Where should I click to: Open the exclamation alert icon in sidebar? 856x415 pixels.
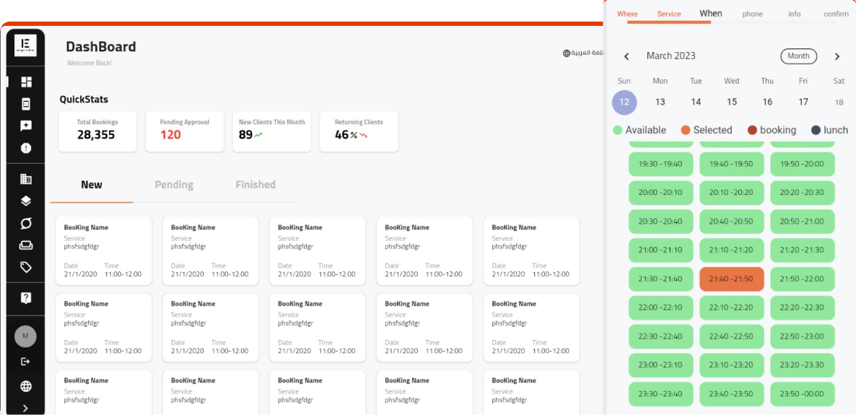(x=26, y=148)
